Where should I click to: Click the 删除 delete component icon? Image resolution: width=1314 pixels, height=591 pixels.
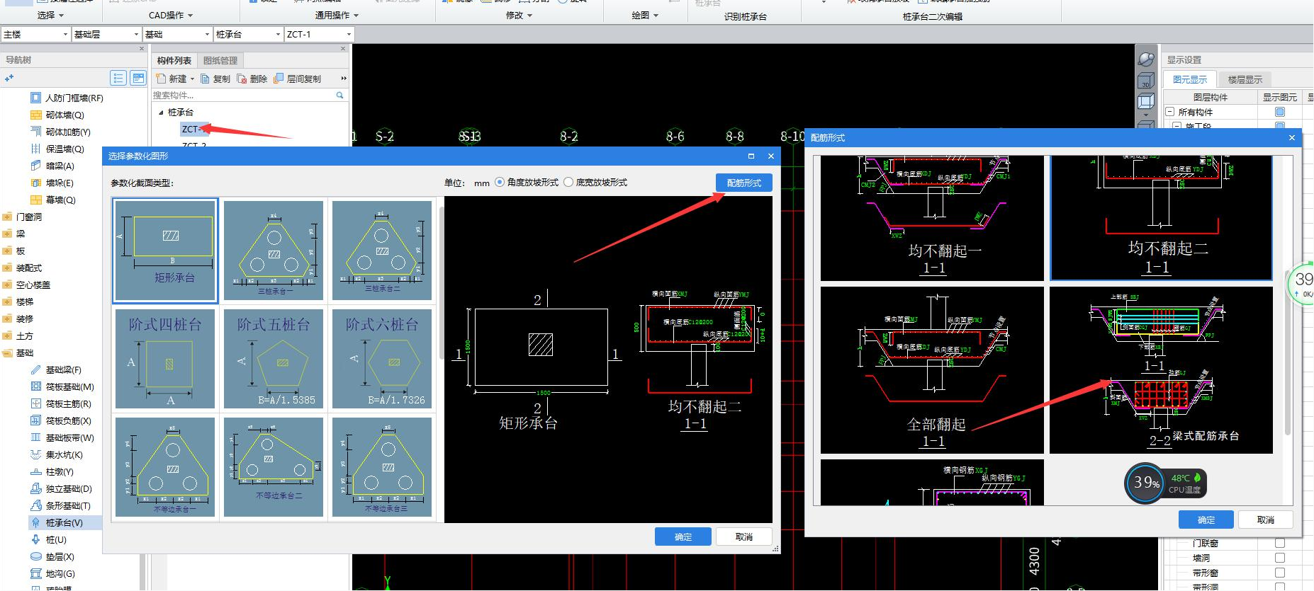pyautogui.click(x=242, y=79)
